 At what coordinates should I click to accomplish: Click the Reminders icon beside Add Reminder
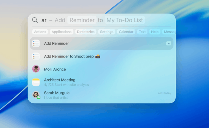click(x=36, y=43)
